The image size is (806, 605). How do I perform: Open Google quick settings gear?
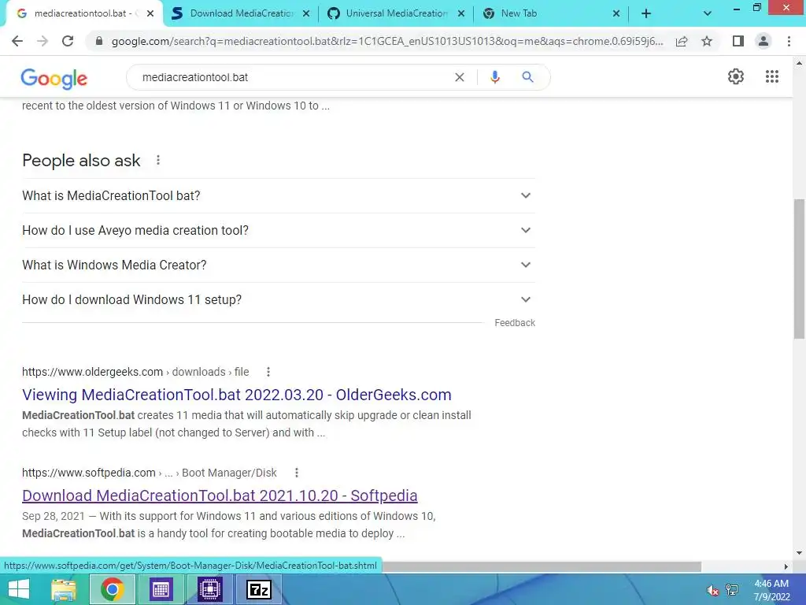(x=736, y=76)
